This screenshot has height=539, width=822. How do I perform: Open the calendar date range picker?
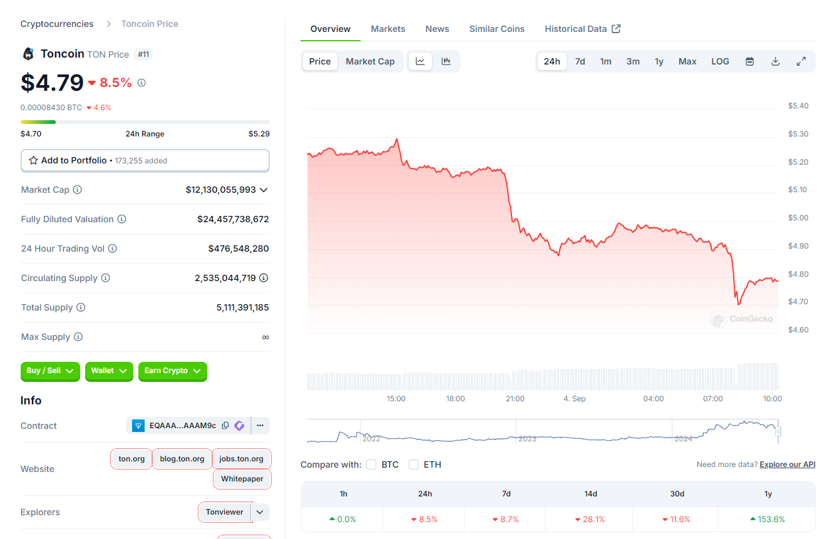749,61
